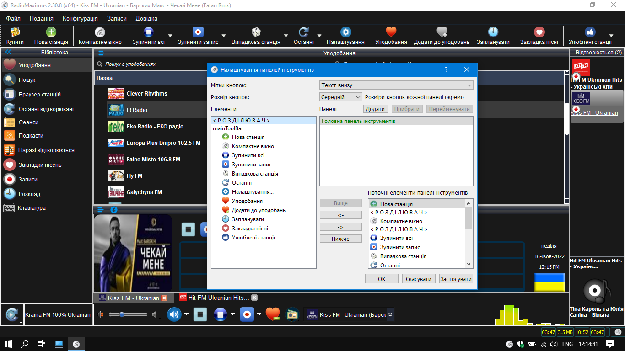Open the Довідка menu
Screen dimensions: 625x351
tap(146, 18)
